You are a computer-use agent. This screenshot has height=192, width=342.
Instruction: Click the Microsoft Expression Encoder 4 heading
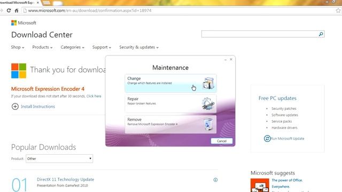tap(48, 89)
